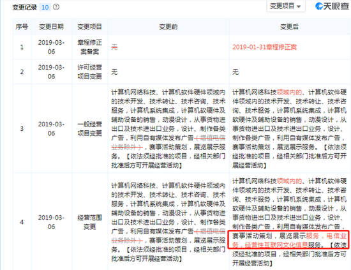The image size is (351, 270).
Task: Click the date in row 2
Action: pos(51,72)
